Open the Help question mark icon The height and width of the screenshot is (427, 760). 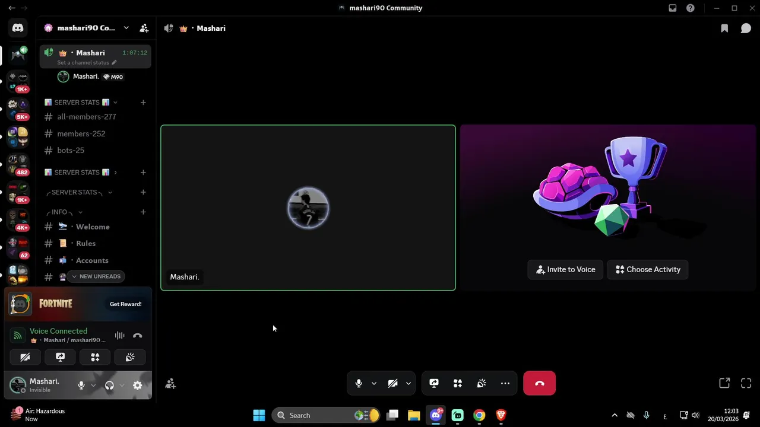pyautogui.click(x=690, y=8)
